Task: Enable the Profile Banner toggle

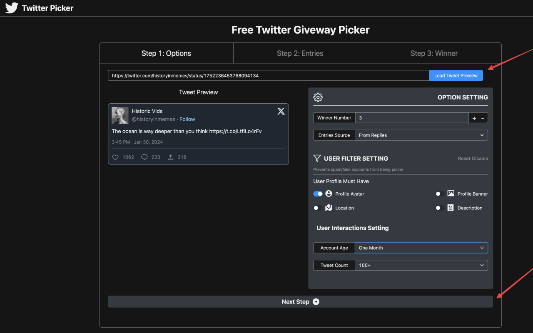Action: (440, 194)
